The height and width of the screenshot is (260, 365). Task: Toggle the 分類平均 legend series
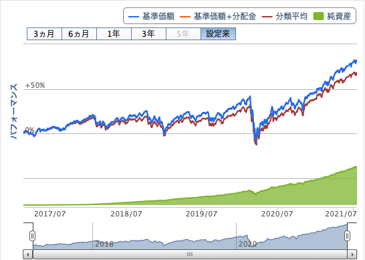tap(285, 16)
